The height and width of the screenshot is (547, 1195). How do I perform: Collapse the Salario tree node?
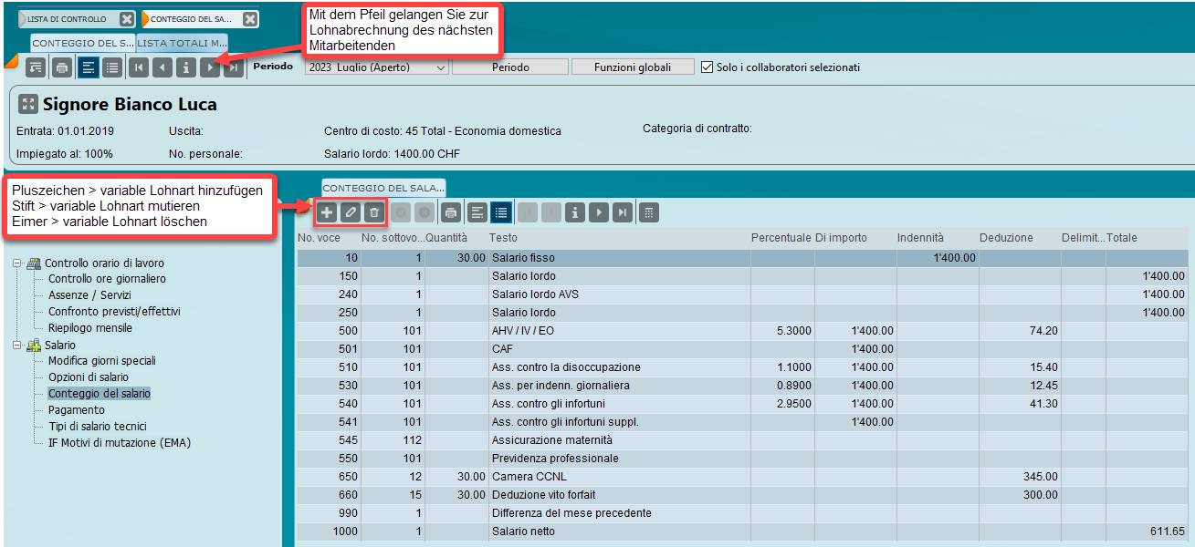point(17,346)
